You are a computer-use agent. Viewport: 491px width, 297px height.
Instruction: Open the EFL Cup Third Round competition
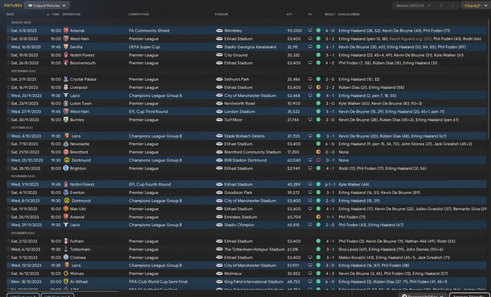click(x=148, y=112)
